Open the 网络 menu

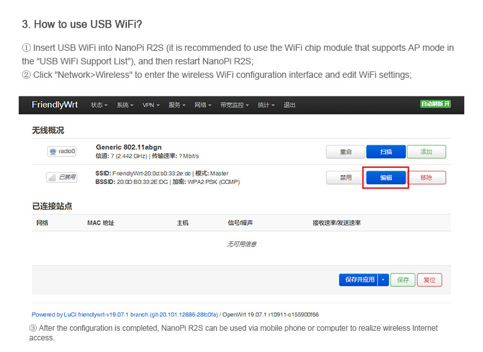coord(203,105)
